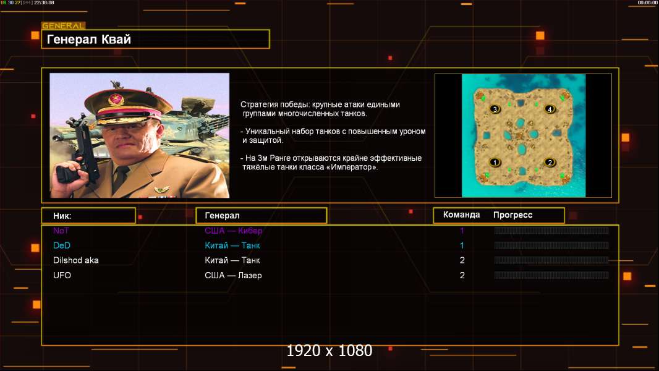
Task: Click the FPS counter in top-left corner
Action: (x=27, y=3)
